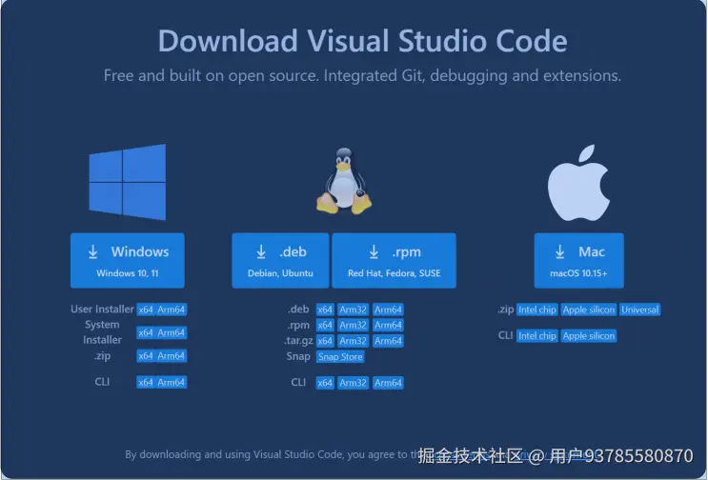The width and height of the screenshot is (708, 480).
Task: Download the .rpm package for Red Hat, Fedora
Action: pos(394,260)
